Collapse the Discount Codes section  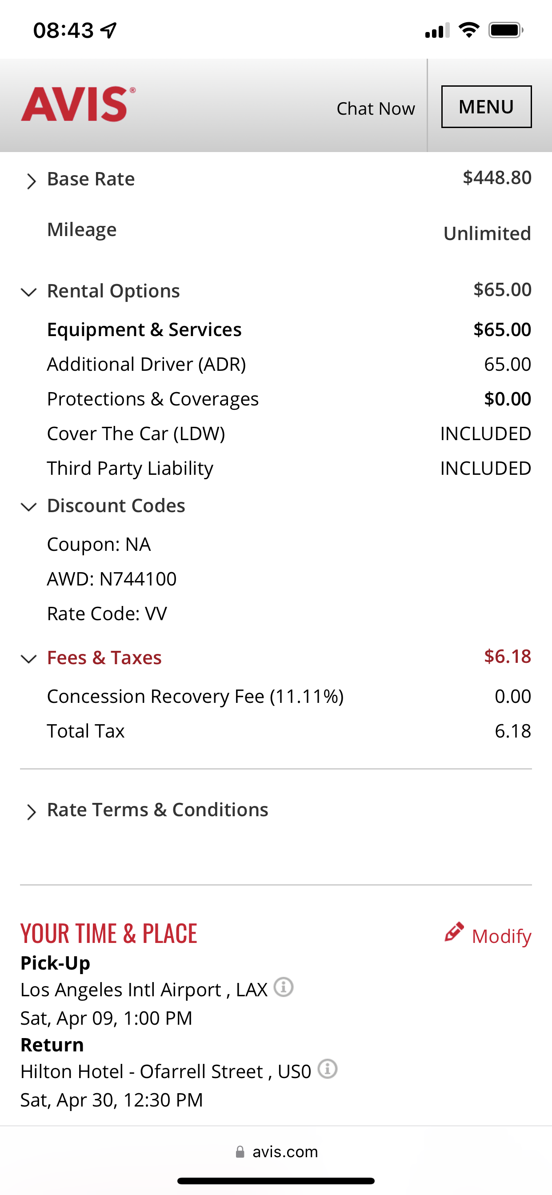click(29, 506)
